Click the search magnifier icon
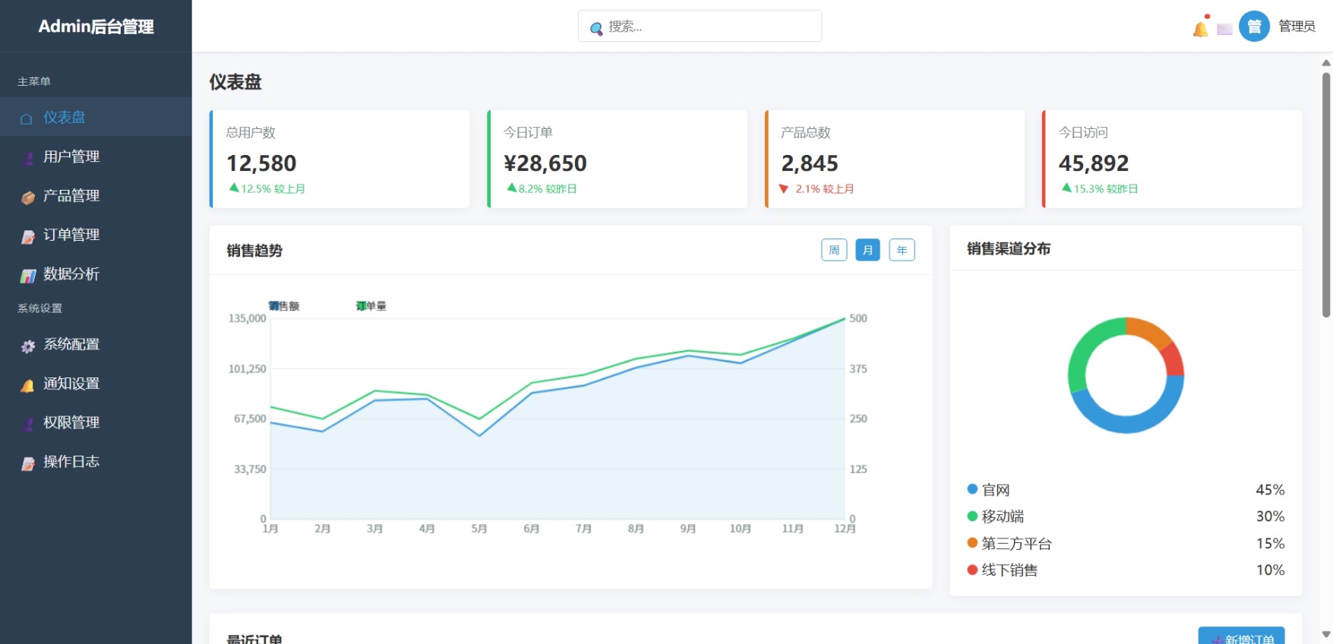Screen dimensions: 1333x644 [x=596, y=28]
